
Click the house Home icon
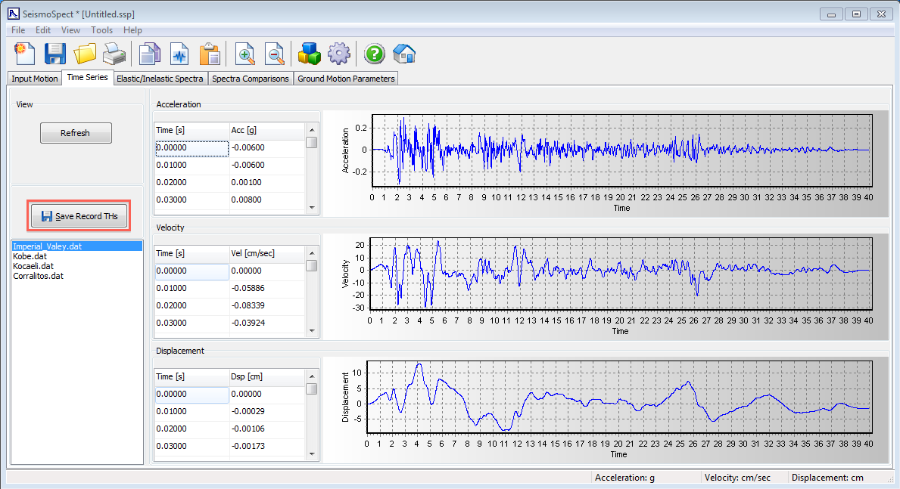tap(404, 54)
